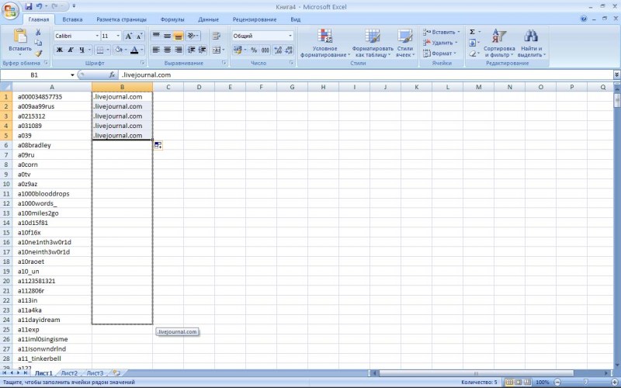Open Excel help question mark icon

584,19
